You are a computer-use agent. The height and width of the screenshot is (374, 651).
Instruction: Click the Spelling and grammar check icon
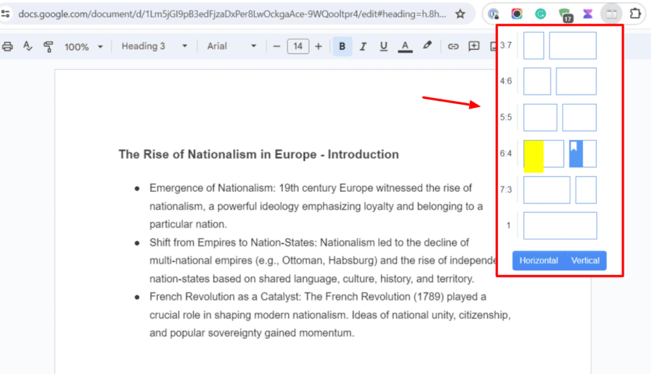coord(27,46)
